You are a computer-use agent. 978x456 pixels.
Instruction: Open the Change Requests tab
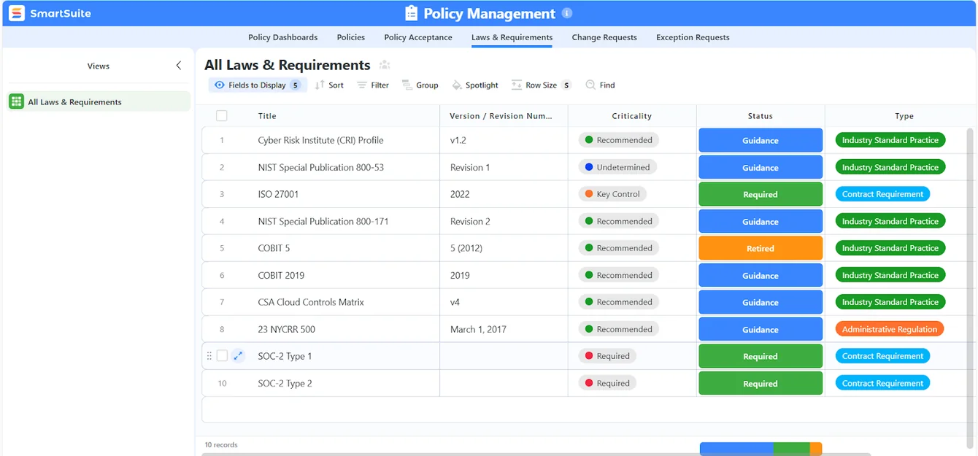(x=604, y=37)
